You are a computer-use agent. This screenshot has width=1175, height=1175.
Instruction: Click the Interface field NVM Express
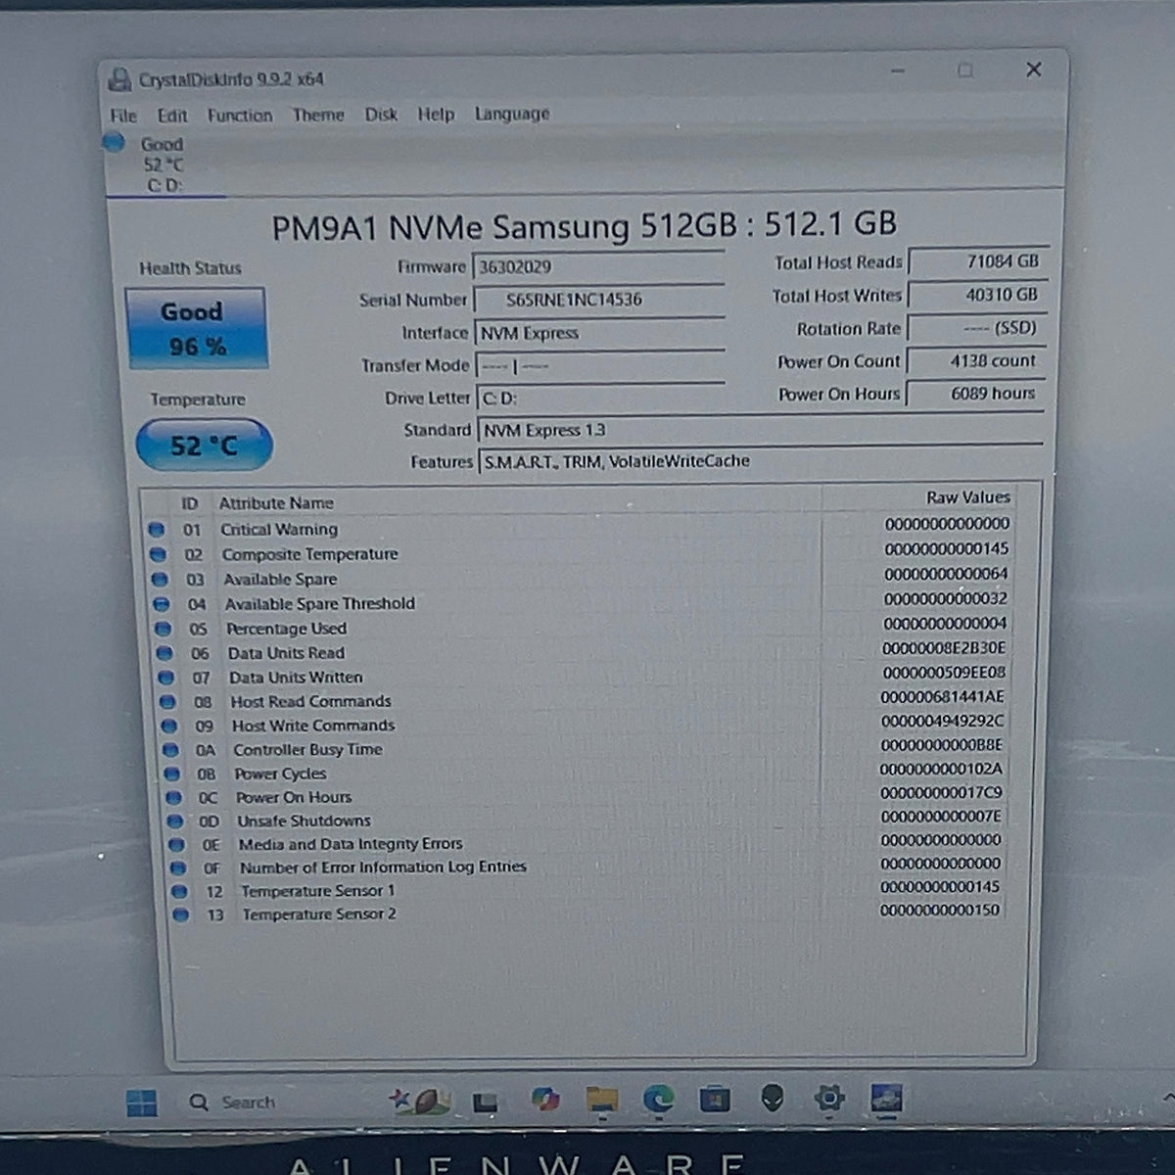[598, 333]
